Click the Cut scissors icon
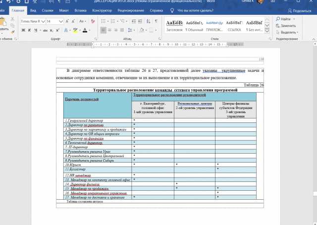 coord(12,19)
